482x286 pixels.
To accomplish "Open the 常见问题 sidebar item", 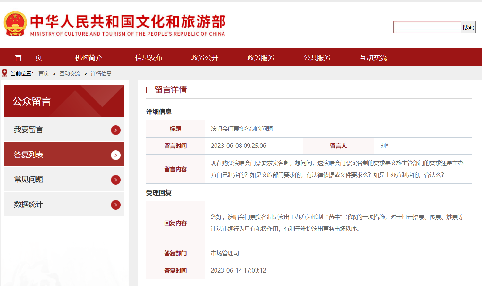I will pyautogui.click(x=64, y=180).
